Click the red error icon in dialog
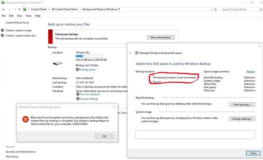Screen dimensions: 263x160 [x=25, y=119]
